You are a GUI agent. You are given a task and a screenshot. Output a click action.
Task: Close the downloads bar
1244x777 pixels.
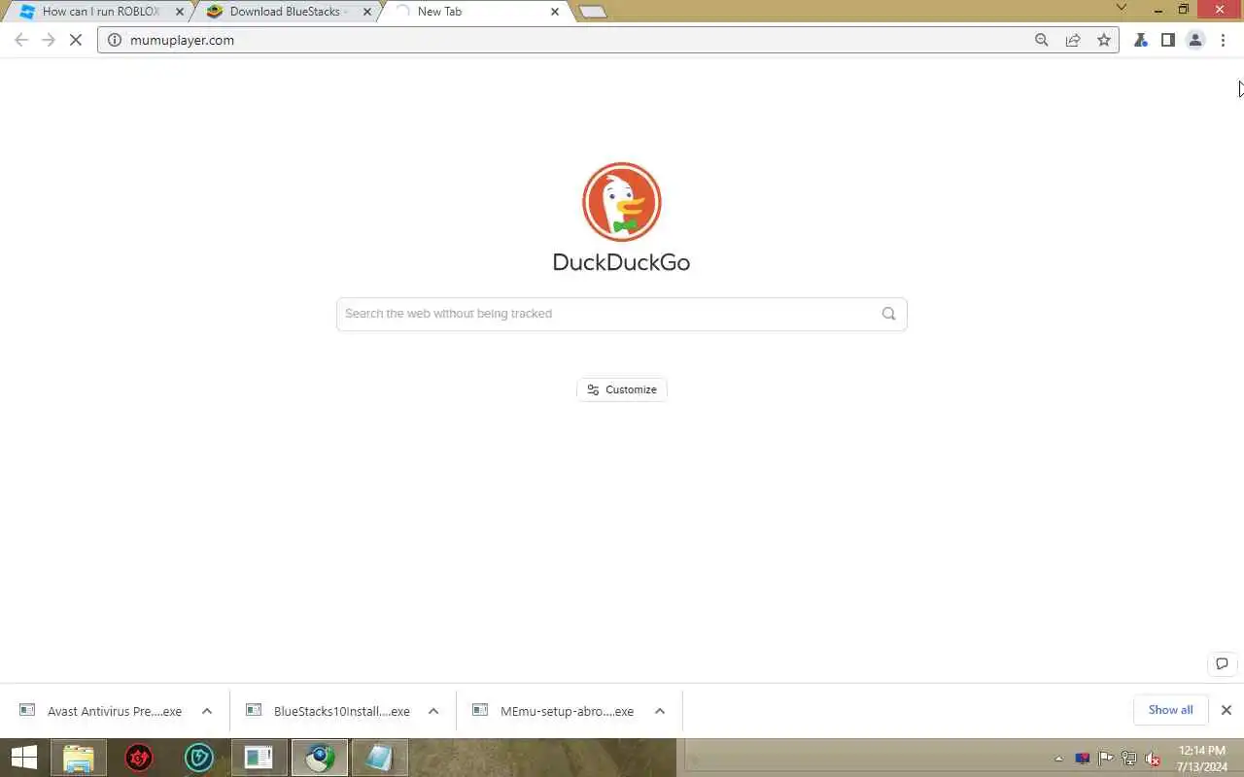(1227, 710)
